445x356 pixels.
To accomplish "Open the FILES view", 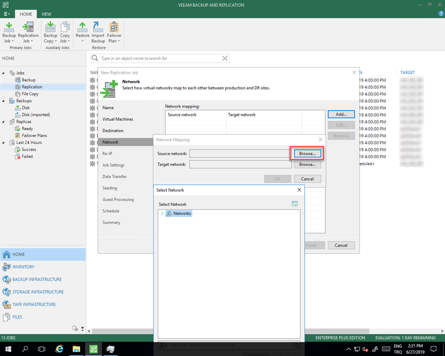I will (x=43, y=317).
